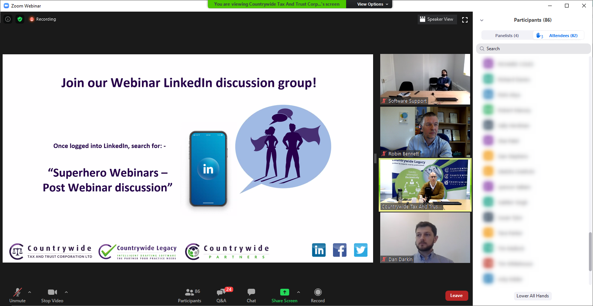Click the Zoom Webinar title bar icon
Image resolution: width=593 pixels, height=306 pixels.
click(6, 6)
